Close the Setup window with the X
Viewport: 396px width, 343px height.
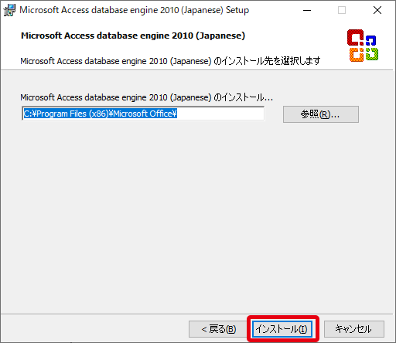click(377, 10)
